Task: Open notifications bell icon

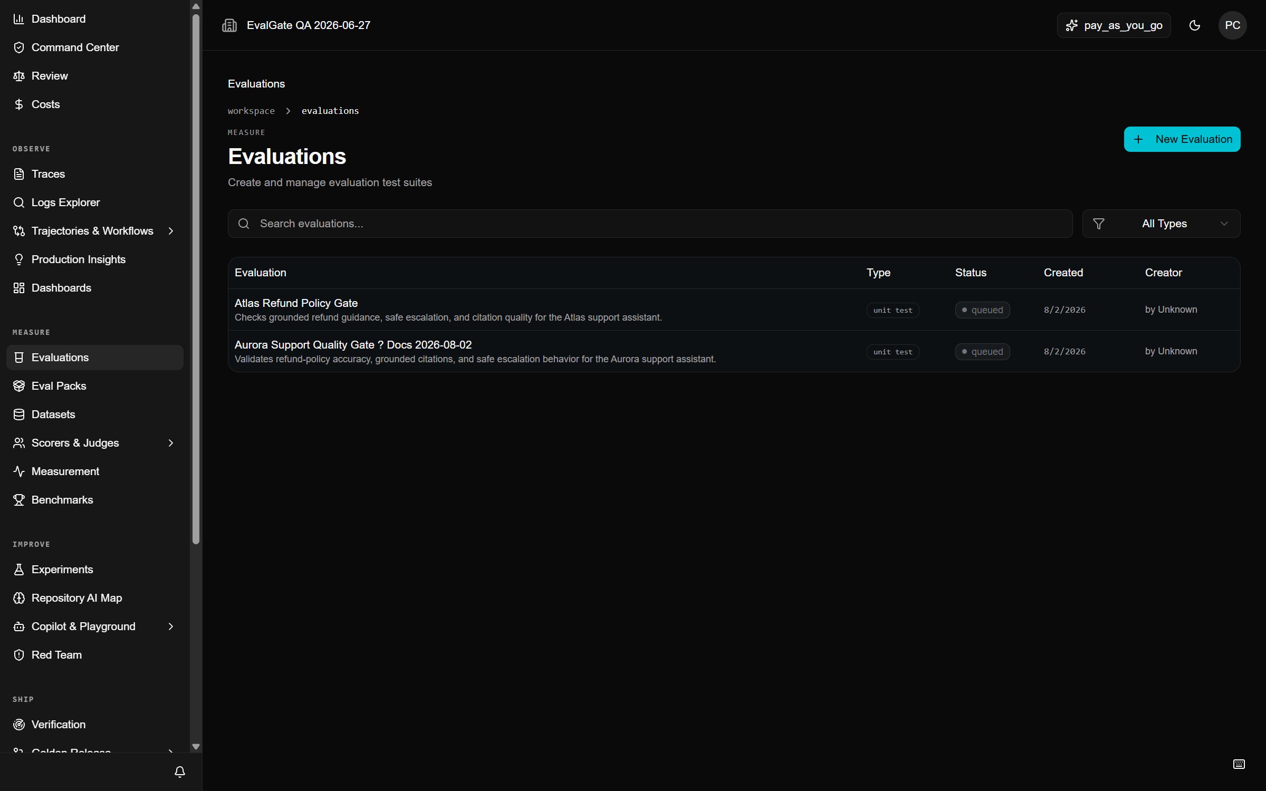Action: [180, 772]
